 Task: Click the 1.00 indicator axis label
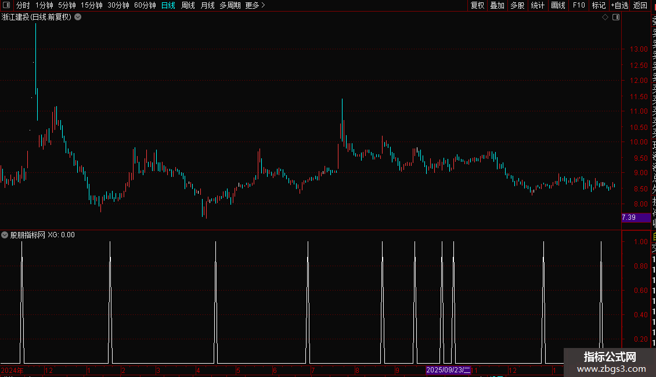(640, 242)
